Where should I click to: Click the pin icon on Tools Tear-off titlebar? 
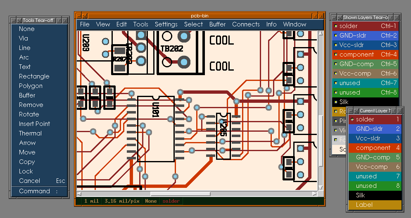19,21
